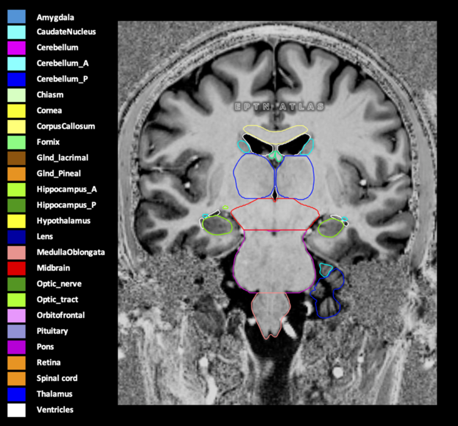Image resolution: width=458 pixels, height=426 pixels.
Task: Click the "Cerebellum_P" label text
Action: (x=62, y=79)
